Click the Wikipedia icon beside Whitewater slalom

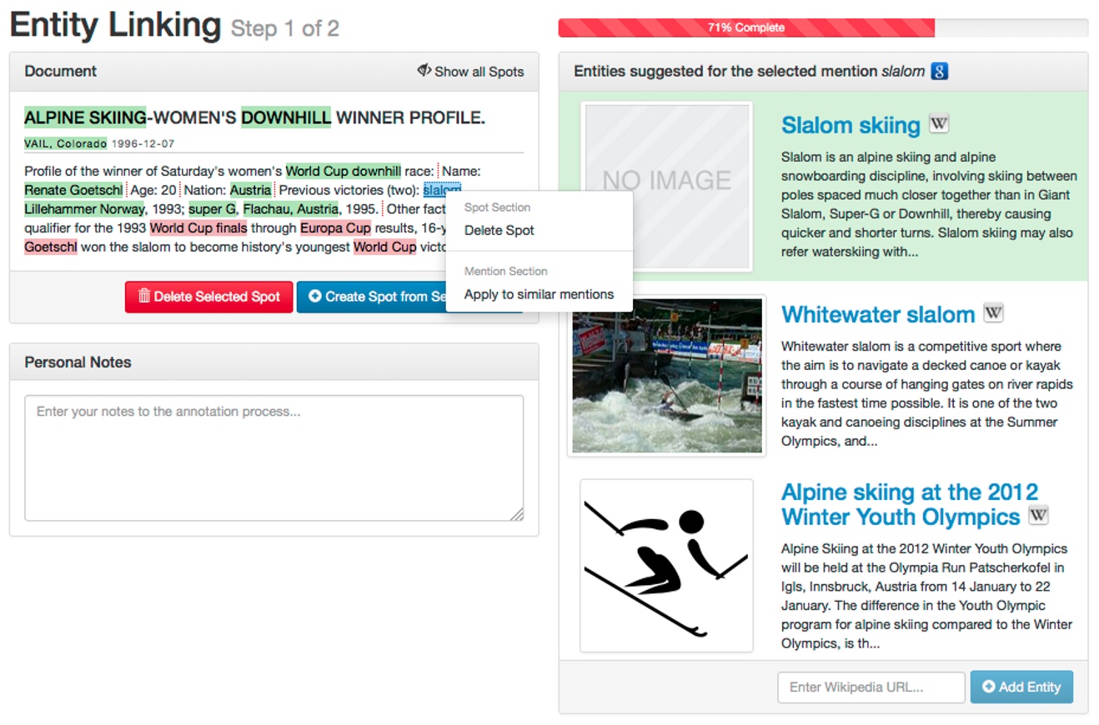click(x=993, y=312)
